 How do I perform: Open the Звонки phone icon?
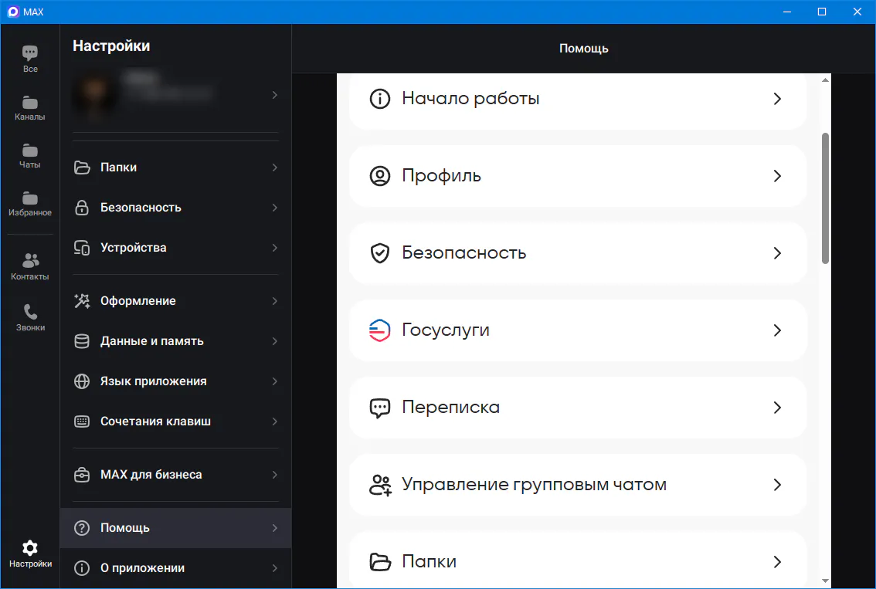[30, 312]
